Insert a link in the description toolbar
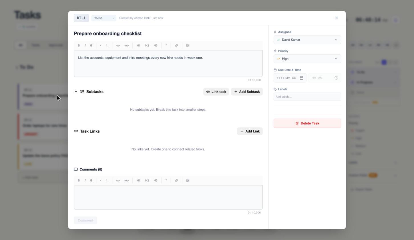The image size is (414, 240). click(x=176, y=45)
